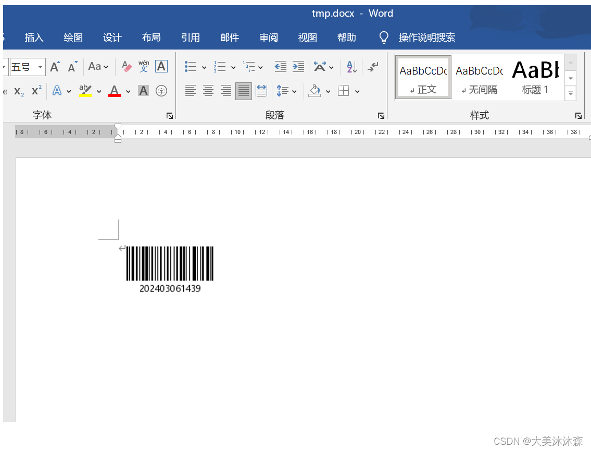
Task: Increase paragraph indent
Action: coord(298,67)
